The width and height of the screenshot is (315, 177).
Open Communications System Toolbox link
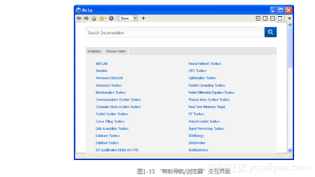click(118, 100)
